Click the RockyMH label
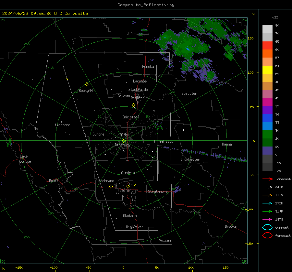This screenshot has height=272, width=292. click(86, 91)
